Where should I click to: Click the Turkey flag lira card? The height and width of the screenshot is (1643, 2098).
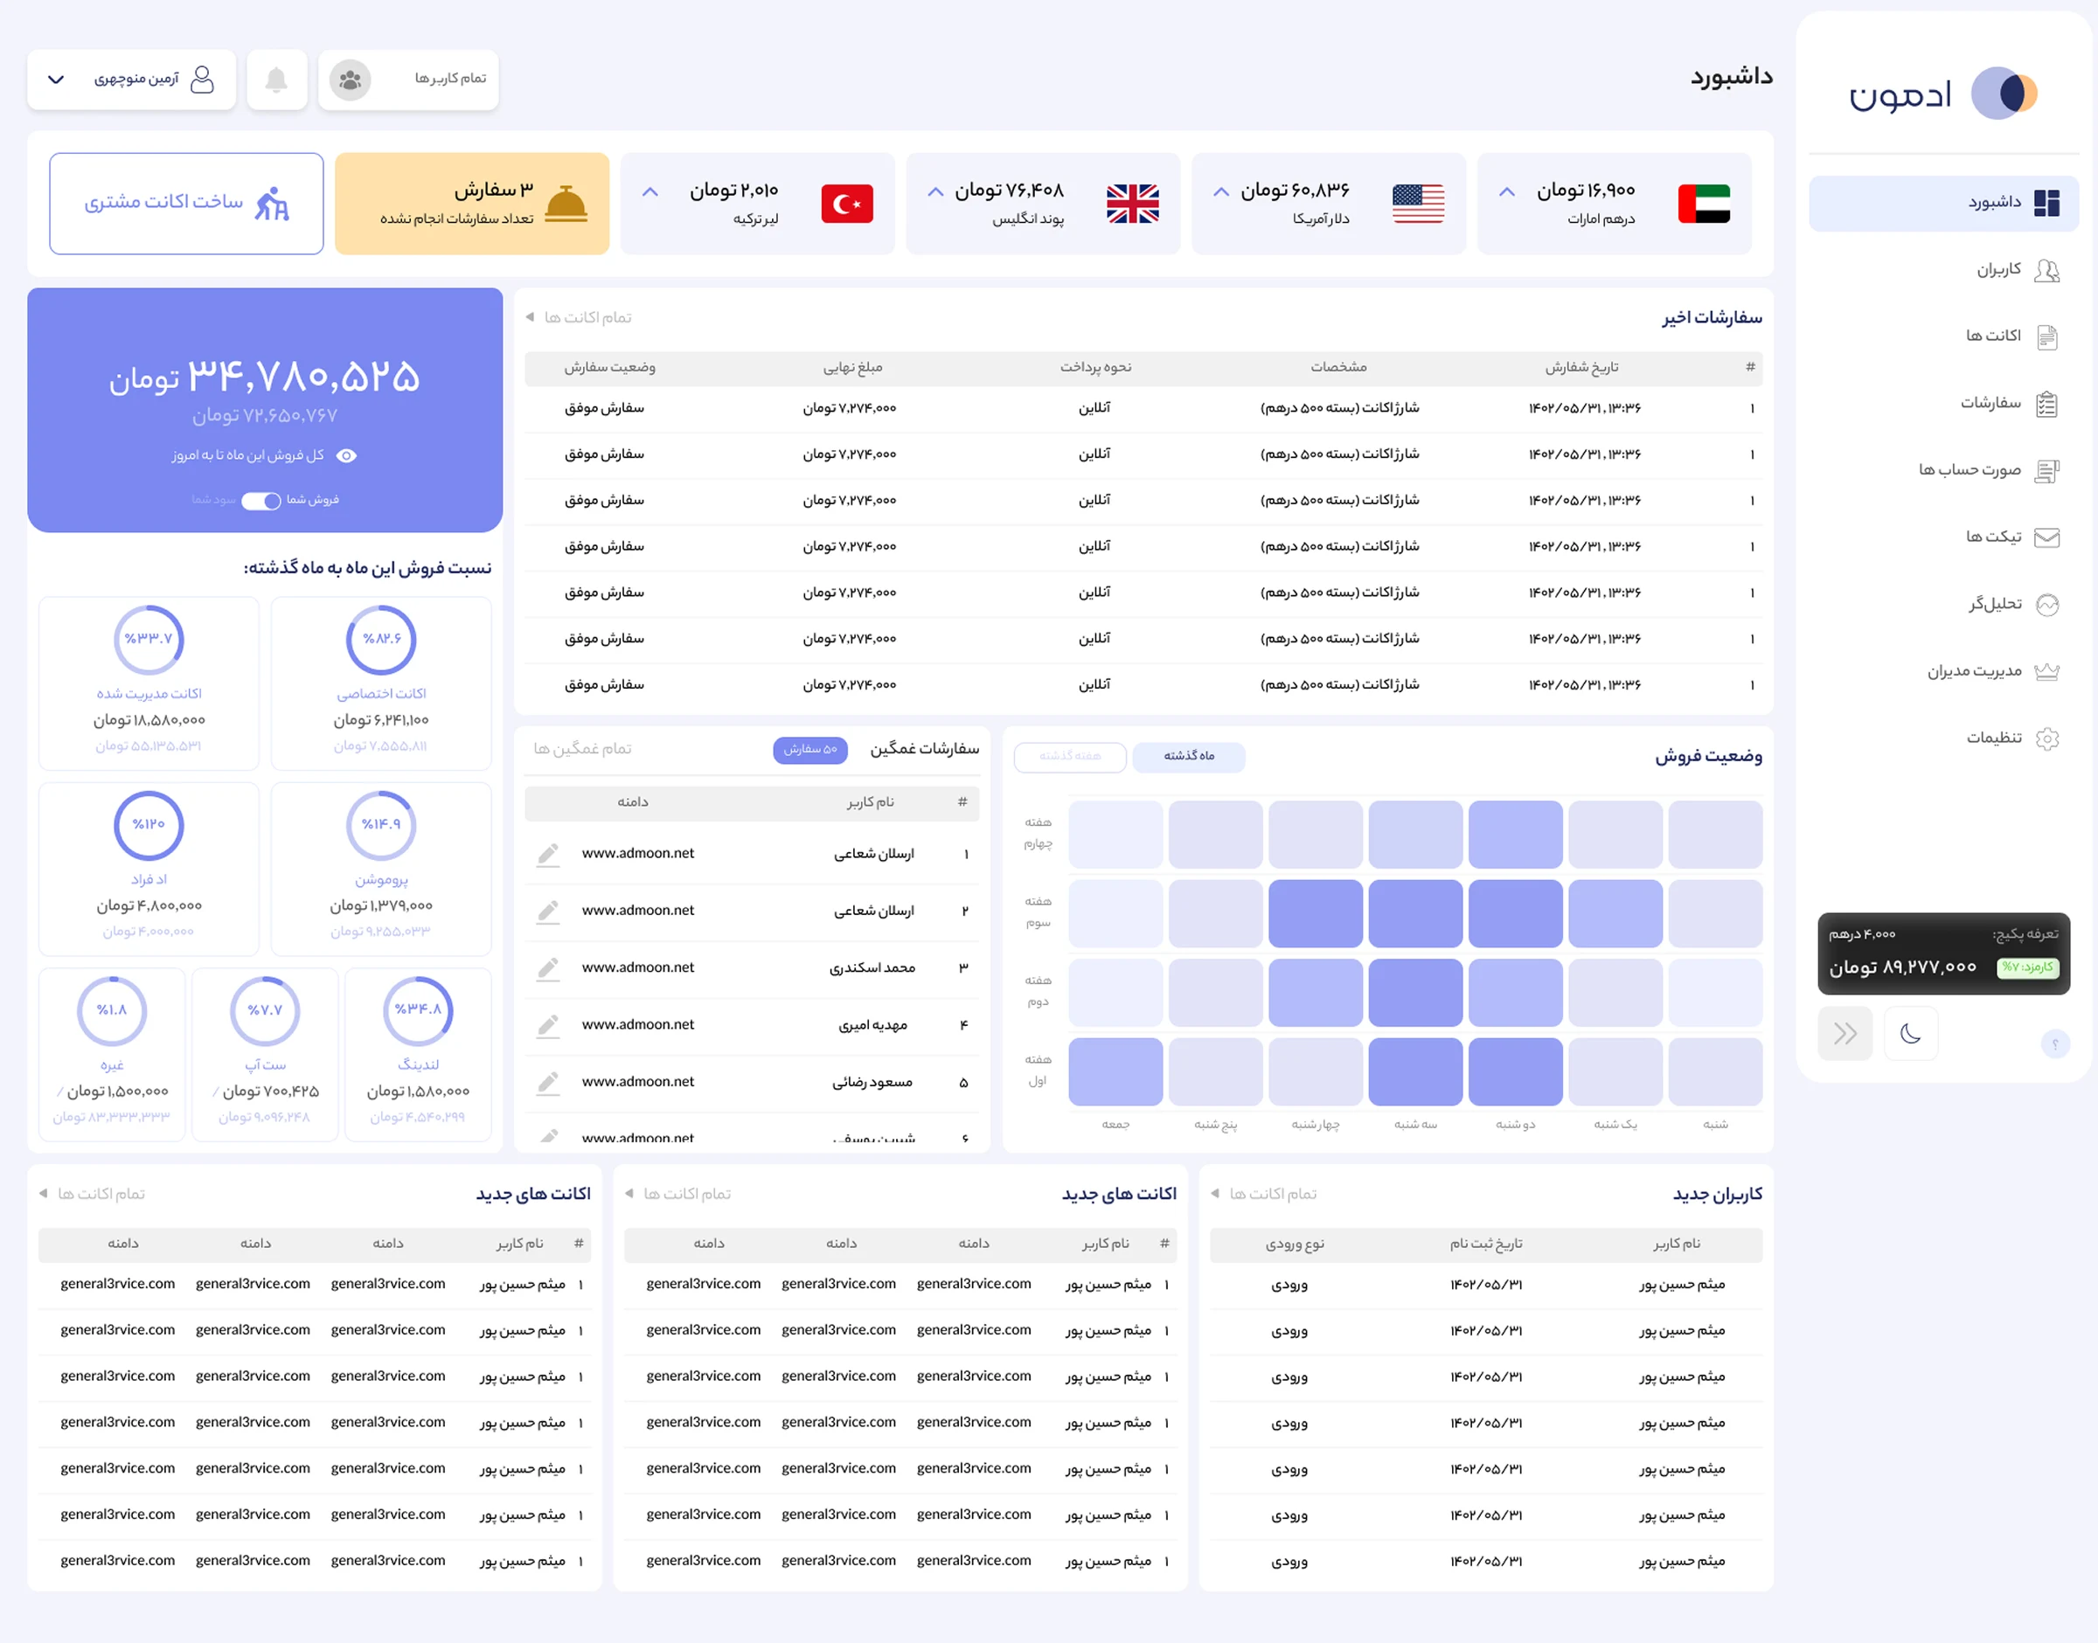[756, 203]
